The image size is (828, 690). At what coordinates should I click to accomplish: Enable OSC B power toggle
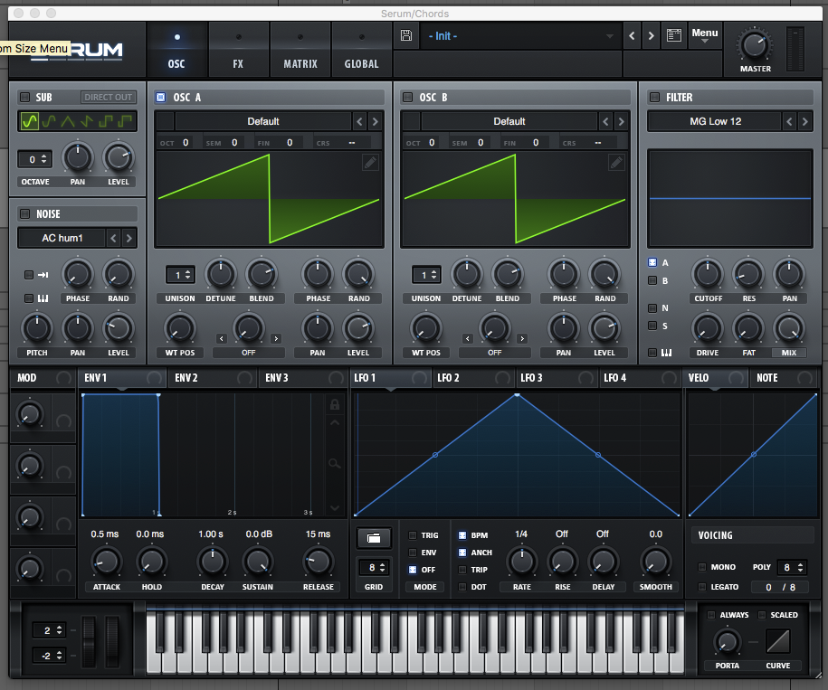[407, 97]
